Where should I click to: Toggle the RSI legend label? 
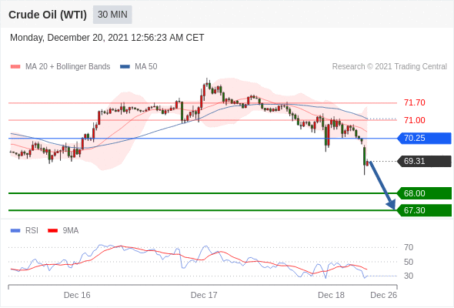coord(32,231)
